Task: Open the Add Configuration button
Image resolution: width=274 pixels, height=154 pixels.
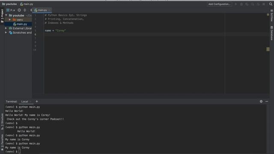Action: pos(219,4)
